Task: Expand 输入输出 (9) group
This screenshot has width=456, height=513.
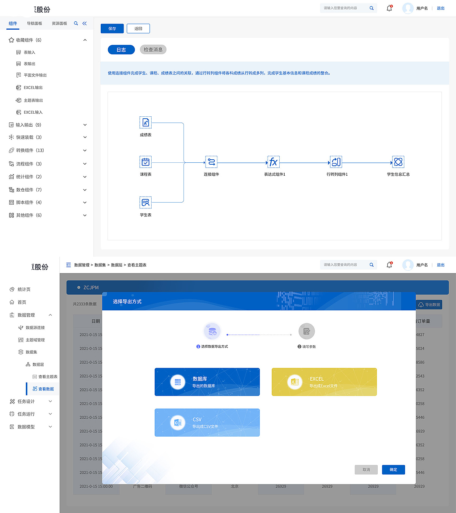Action: pyautogui.click(x=85, y=125)
